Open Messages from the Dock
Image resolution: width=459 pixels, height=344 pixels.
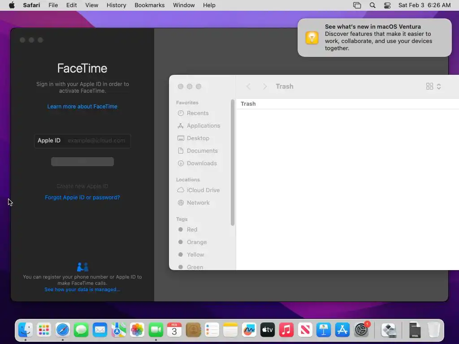click(81, 330)
